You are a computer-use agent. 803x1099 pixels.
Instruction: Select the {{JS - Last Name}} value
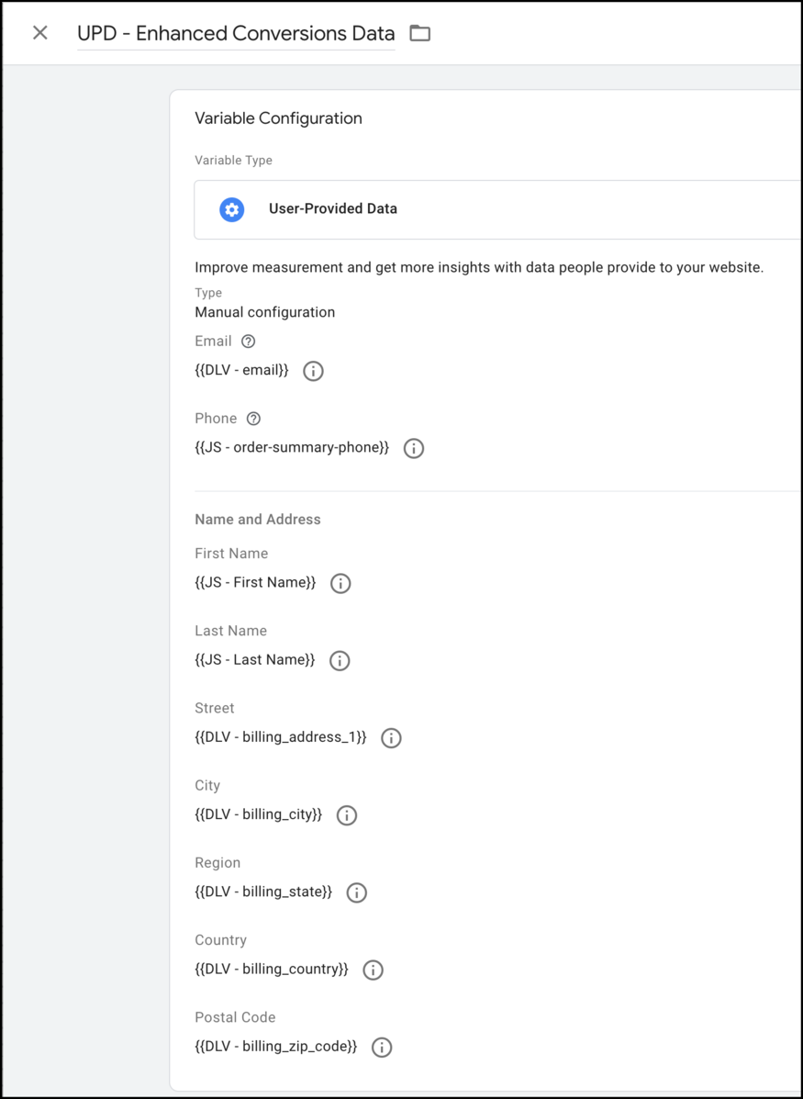(x=255, y=659)
